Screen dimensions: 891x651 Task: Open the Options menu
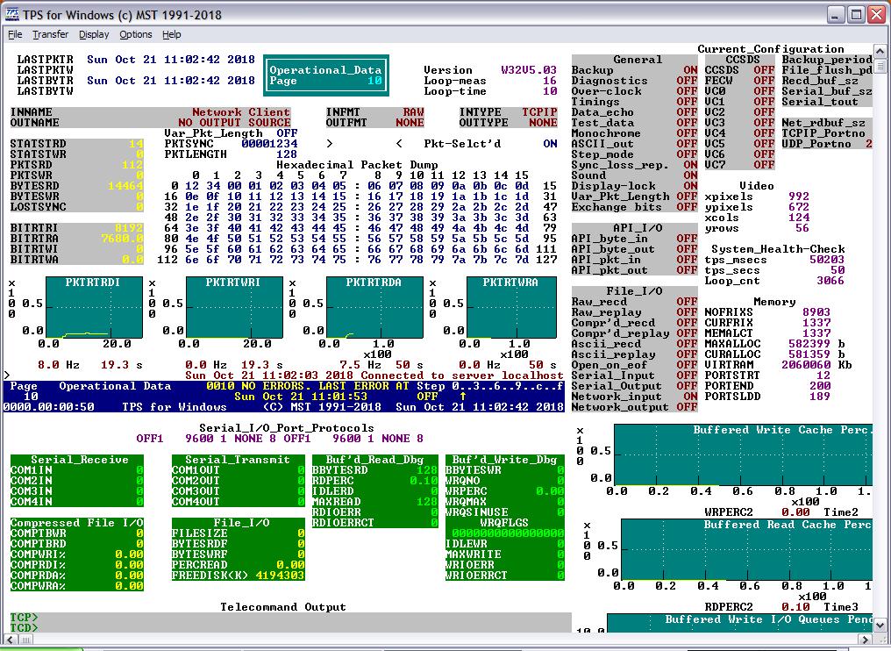pyautogui.click(x=136, y=34)
